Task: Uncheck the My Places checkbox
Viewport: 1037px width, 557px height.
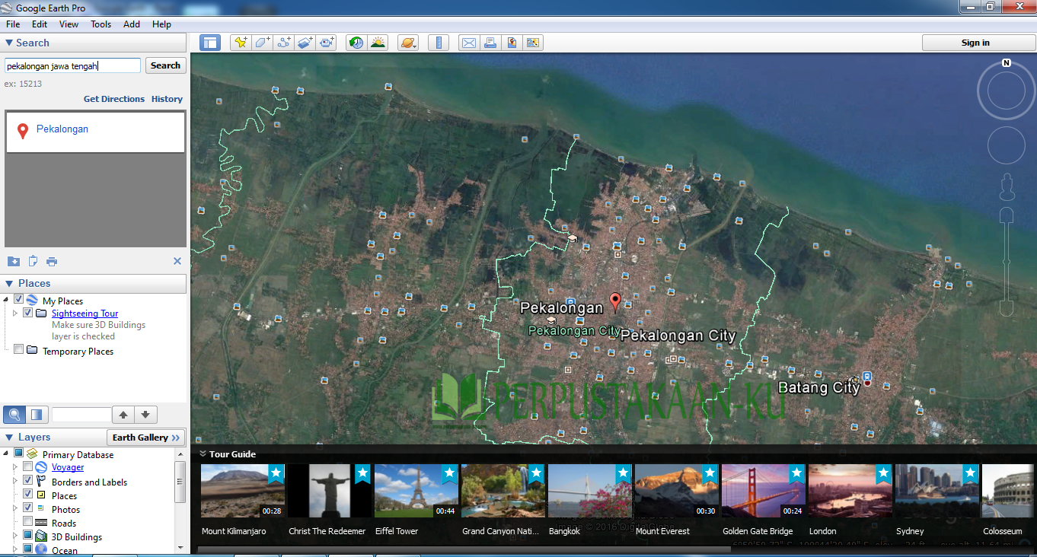Action: [x=19, y=300]
